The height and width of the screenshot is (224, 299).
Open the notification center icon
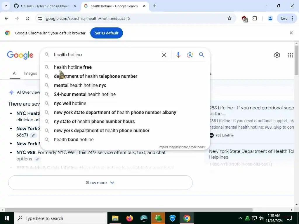click(x=289, y=218)
